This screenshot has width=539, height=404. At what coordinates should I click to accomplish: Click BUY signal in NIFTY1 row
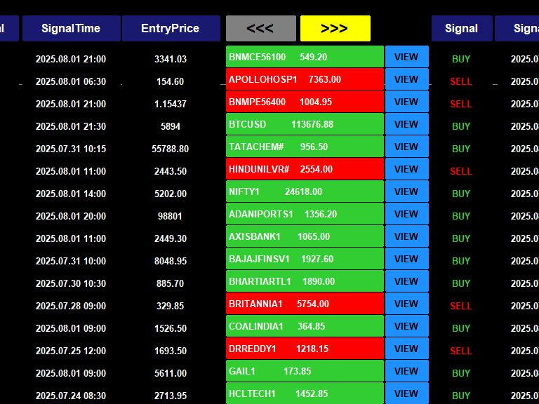(461, 194)
